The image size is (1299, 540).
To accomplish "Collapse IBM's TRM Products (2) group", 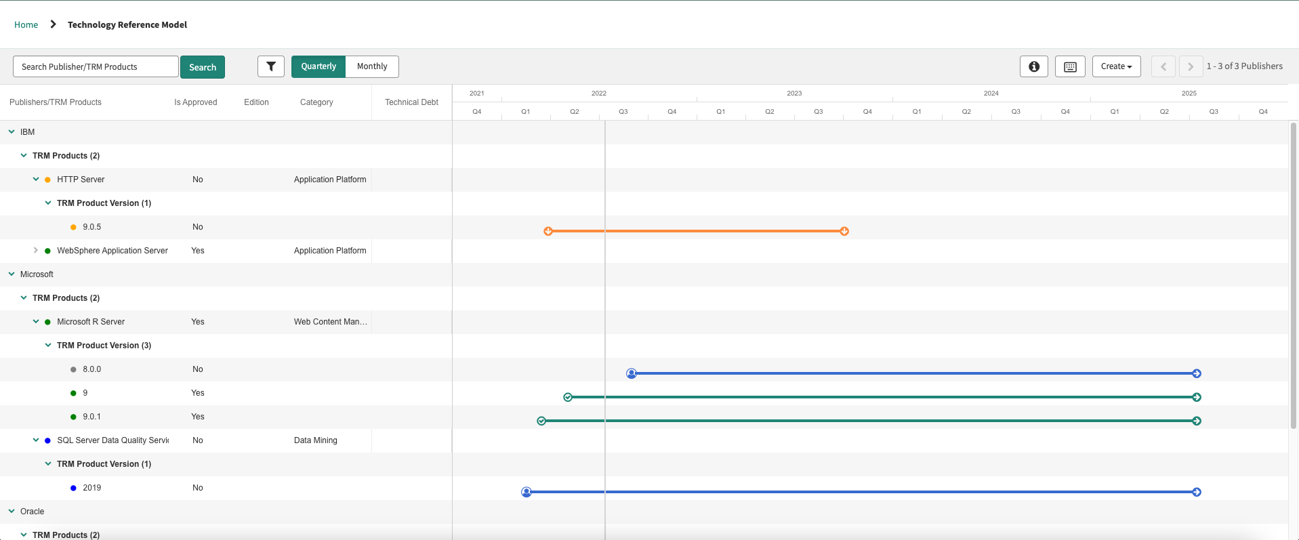I will (24, 155).
